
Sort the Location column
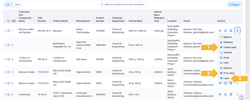pos(180,21)
